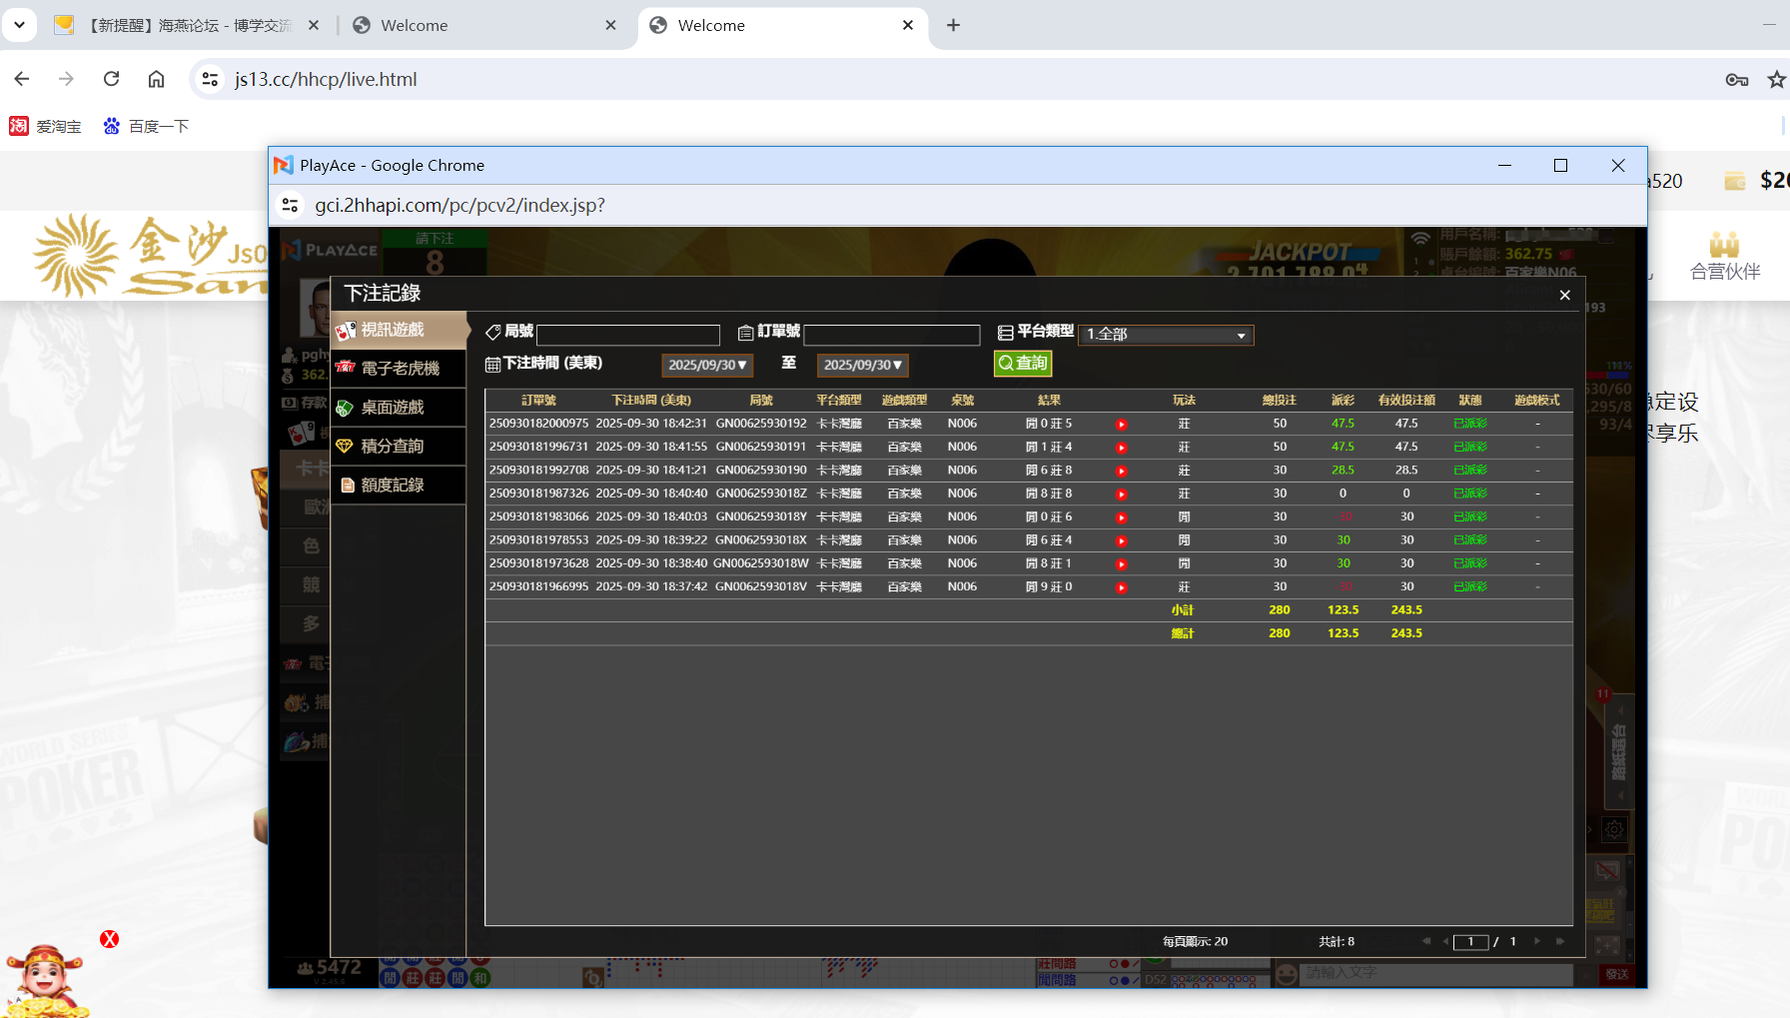Reload the page with the refresh icon
Image resolution: width=1790 pixels, height=1018 pixels.
point(111,79)
